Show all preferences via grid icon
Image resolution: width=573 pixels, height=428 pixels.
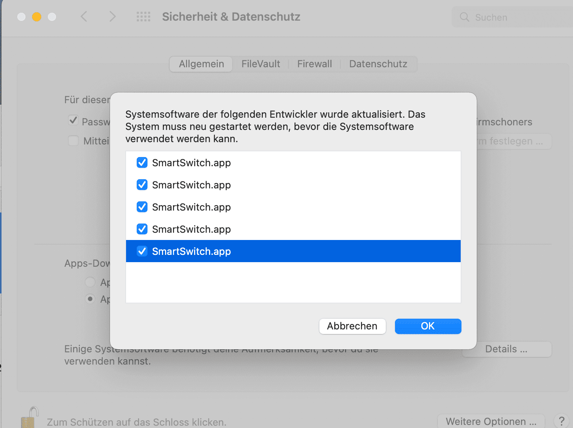[x=144, y=16]
